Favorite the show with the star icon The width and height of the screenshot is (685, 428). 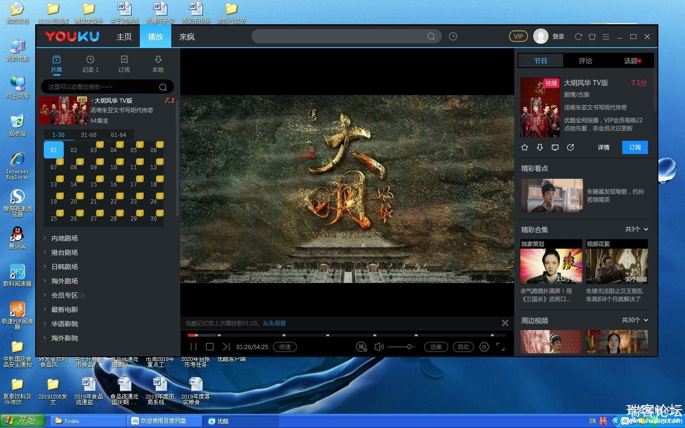525,147
